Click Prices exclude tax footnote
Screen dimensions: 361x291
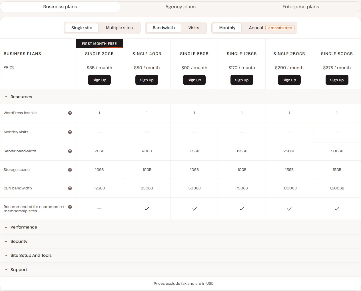tap(184, 284)
